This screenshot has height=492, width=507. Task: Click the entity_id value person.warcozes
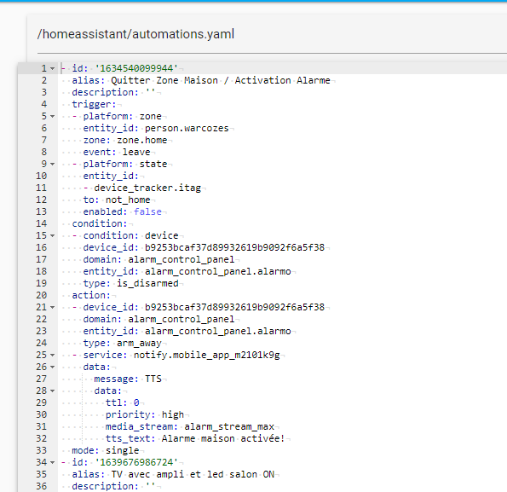[x=187, y=129]
